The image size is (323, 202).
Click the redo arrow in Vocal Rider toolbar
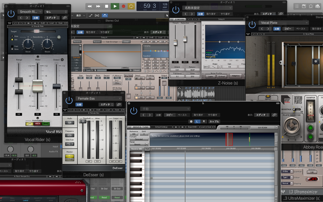22,23
